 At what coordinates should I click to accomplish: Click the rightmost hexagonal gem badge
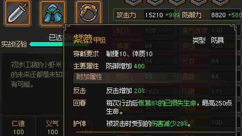coord(220,3)
